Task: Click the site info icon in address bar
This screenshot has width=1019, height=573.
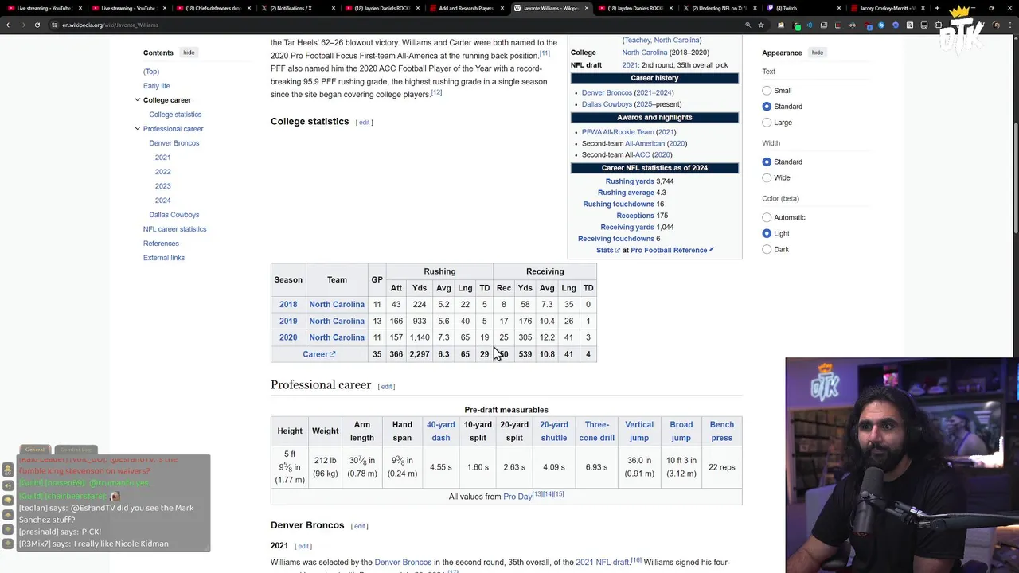Action: (54, 25)
